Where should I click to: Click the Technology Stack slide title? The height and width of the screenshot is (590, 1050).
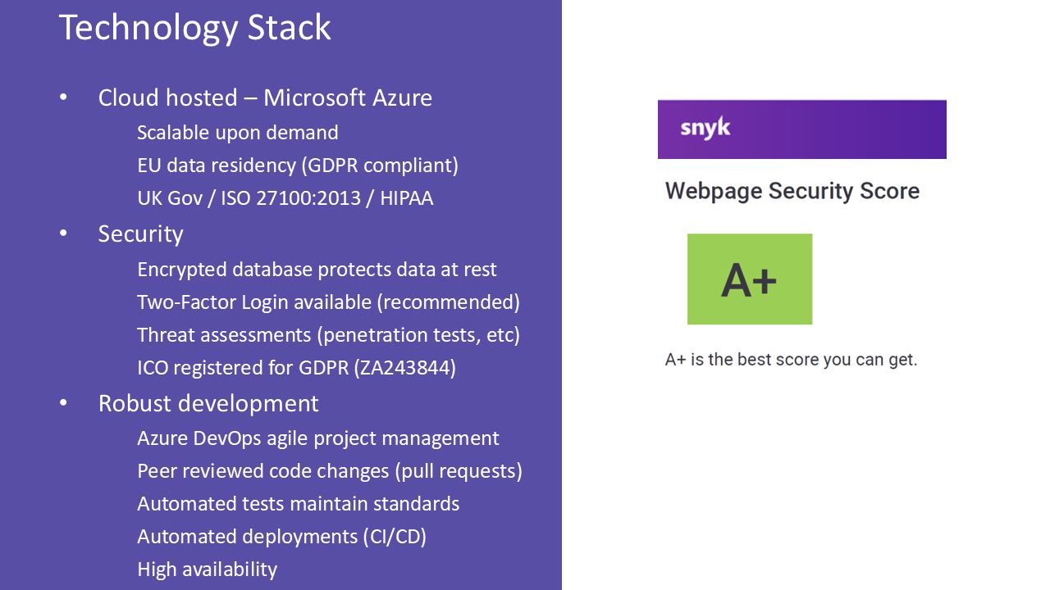tap(194, 28)
